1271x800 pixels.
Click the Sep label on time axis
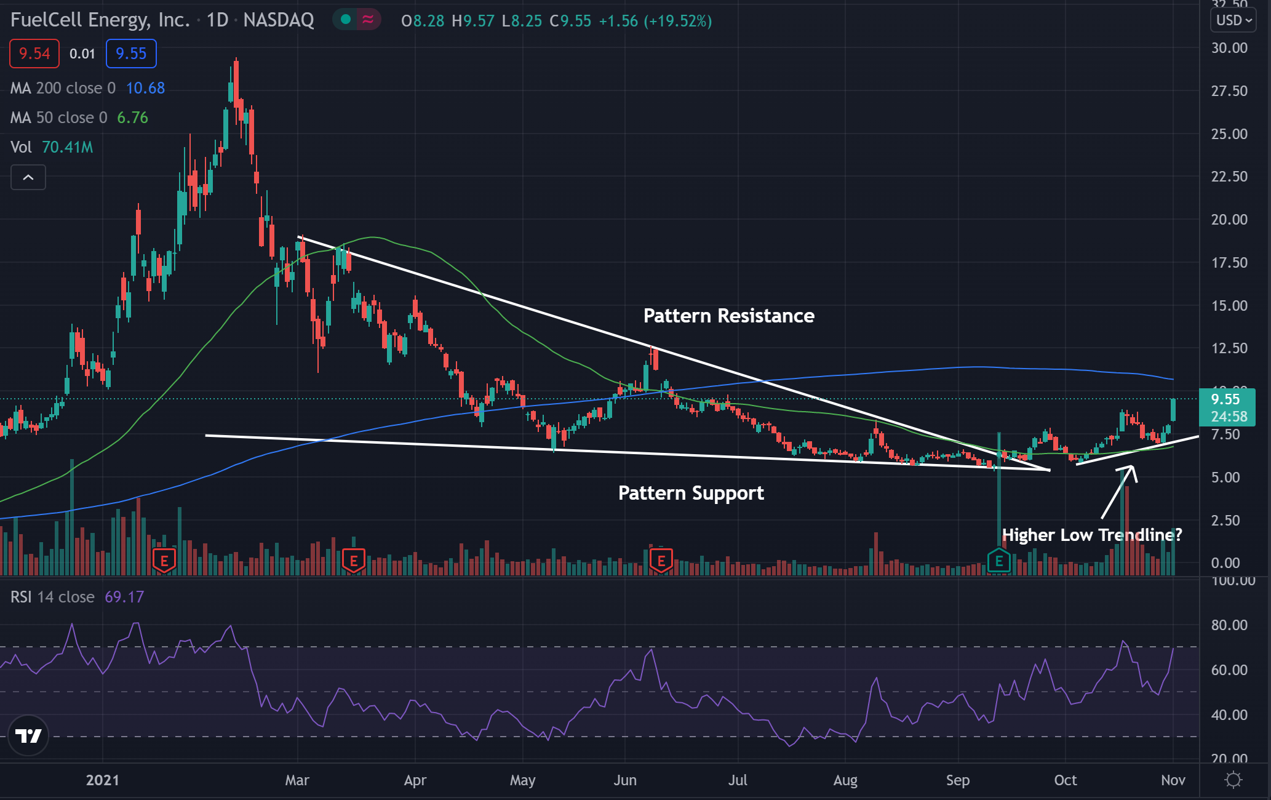coord(958,780)
